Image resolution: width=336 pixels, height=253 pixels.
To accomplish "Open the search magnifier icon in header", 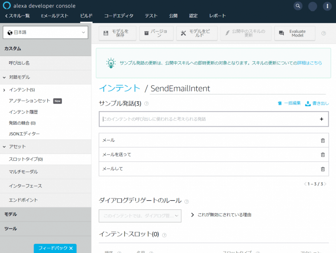I will (x=298, y=6).
